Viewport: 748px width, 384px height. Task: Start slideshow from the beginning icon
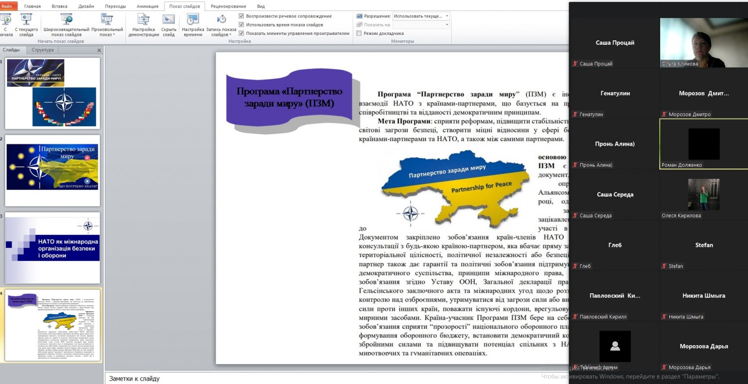6,24
